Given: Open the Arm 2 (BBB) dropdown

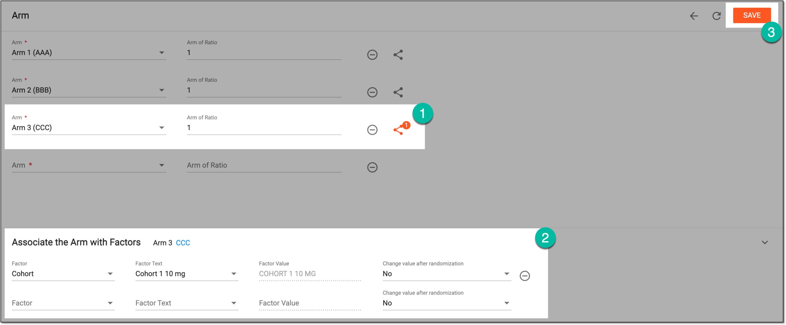Looking at the screenshot, I should coord(89,90).
